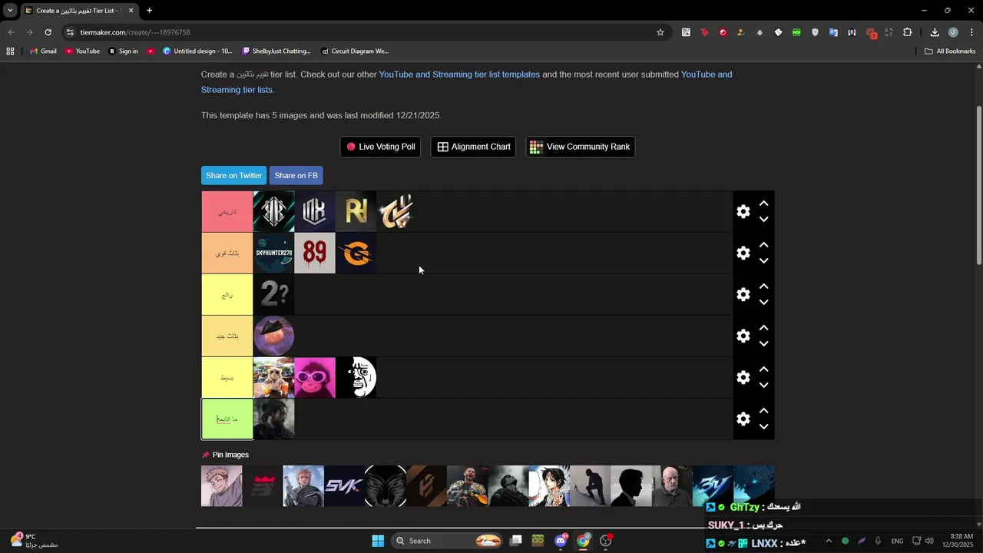Screen dimensions: 983x553
Task: Open settings gear for the row with 2? image
Action: tap(743, 294)
